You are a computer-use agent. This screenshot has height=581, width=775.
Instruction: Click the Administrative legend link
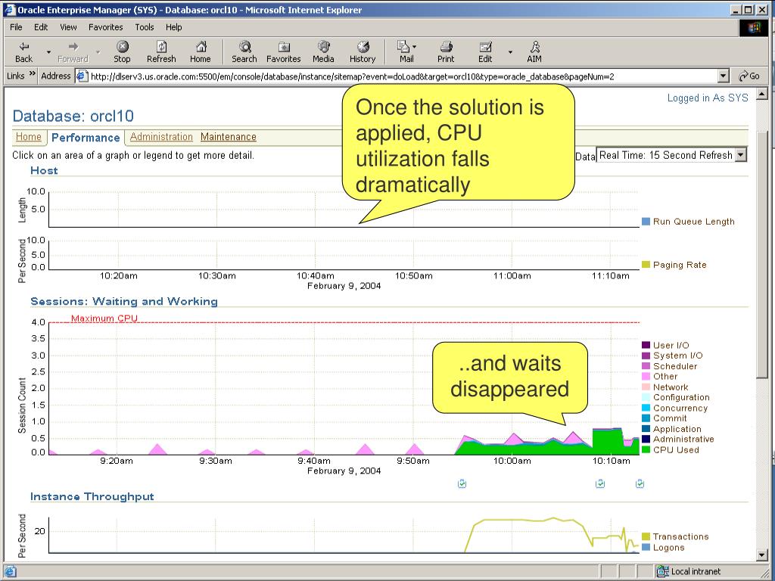point(683,439)
